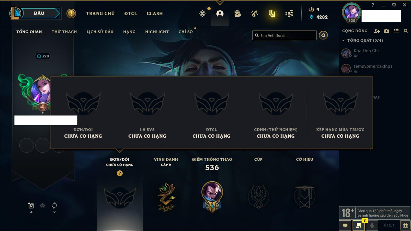Toggle the missions panel with badge 8

click(x=358, y=226)
